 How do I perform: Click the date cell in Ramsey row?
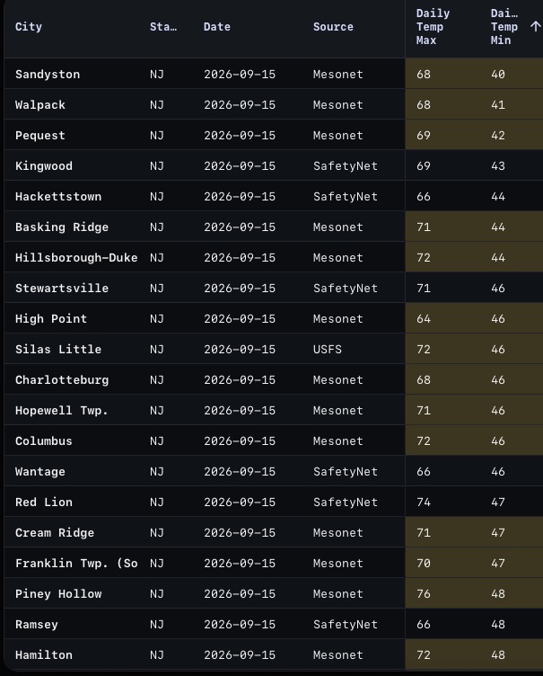click(240, 624)
